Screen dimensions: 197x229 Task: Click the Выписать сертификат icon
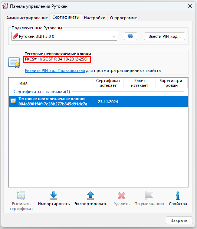click(x=21, y=195)
